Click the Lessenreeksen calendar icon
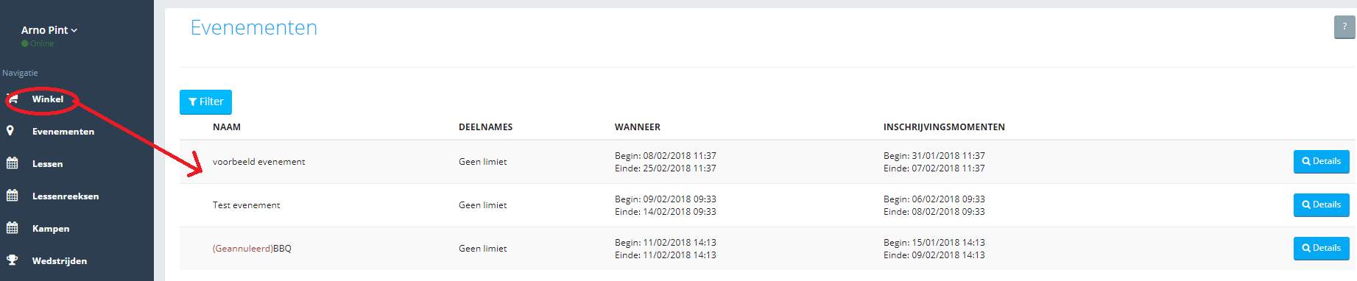1357x281 pixels. (x=13, y=196)
